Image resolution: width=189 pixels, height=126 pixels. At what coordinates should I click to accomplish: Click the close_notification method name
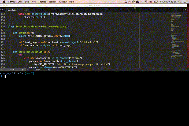(30, 52)
